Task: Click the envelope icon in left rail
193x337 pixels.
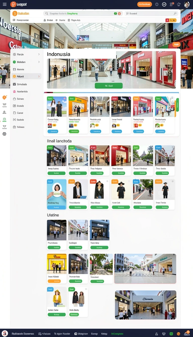Action: coord(4,105)
